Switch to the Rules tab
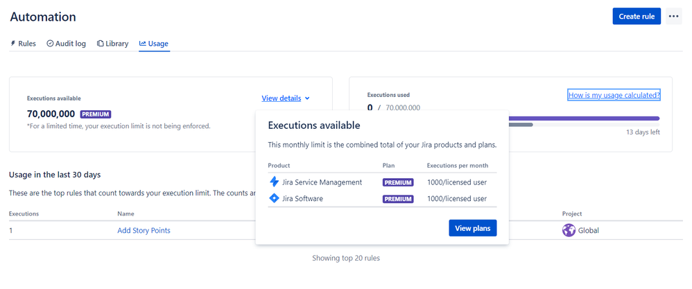The height and width of the screenshot is (289, 692). 27,44
